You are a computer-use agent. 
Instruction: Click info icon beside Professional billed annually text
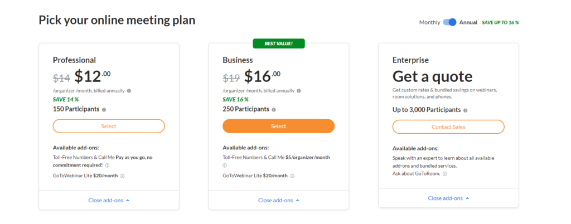pyautogui.click(x=129, y=91)
